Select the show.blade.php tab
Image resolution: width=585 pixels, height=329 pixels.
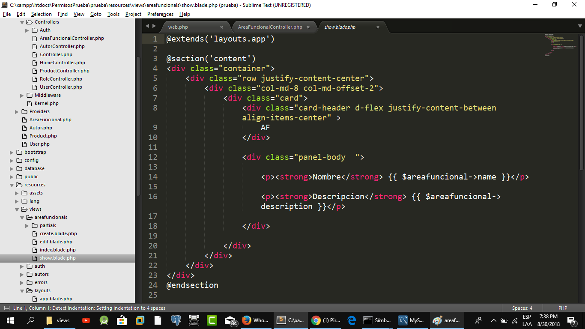pos(340,27)
